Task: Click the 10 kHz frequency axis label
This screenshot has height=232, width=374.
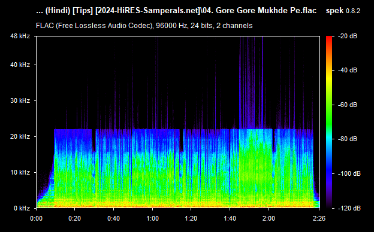Action: (x=20, y=172)
